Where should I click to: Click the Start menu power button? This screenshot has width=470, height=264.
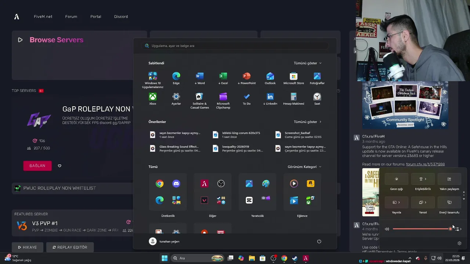point(319,241)
